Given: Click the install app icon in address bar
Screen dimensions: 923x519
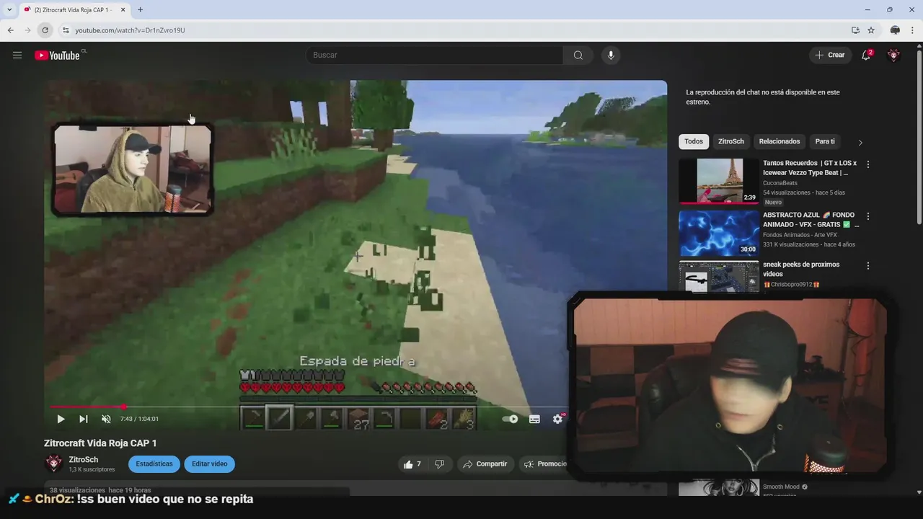Looking at the screenshot, I should pyautogui.click(x=855, y=30).
